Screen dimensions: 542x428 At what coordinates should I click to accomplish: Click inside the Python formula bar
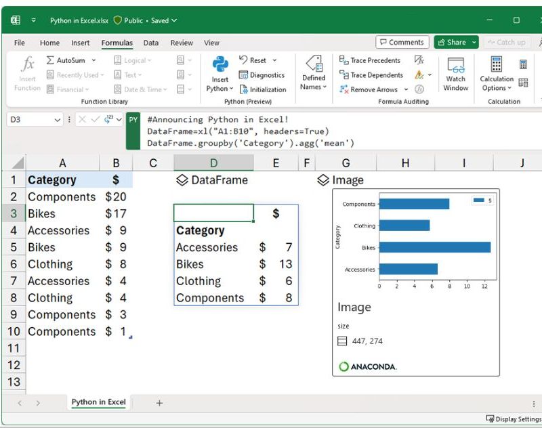pos(341,131)
